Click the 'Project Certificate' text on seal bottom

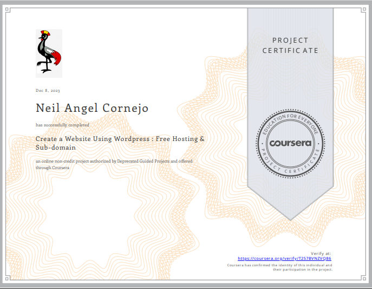click(x=290, y=168)
